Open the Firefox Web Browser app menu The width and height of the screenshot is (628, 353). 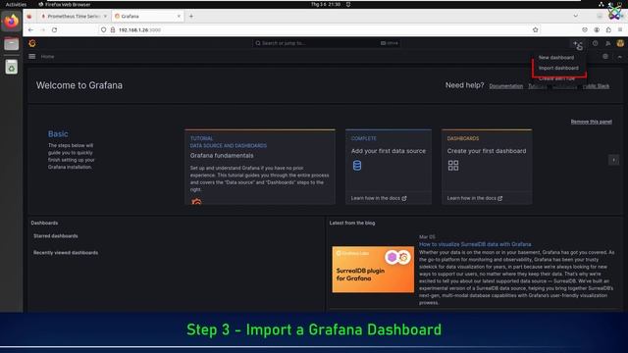pyautogui.click(x=64, y=4)
